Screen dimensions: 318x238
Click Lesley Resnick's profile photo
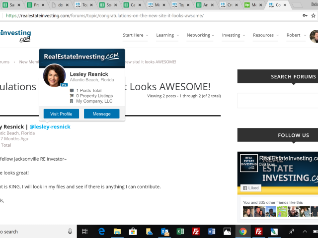click(55, 75)
